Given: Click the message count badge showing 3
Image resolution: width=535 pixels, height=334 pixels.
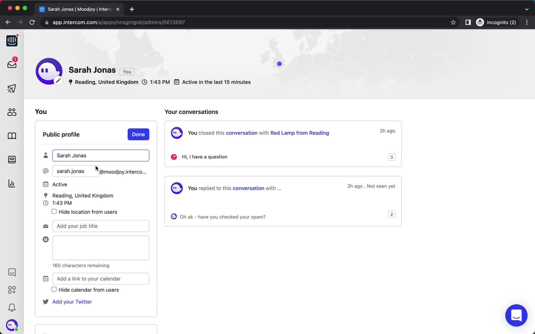Looking at the screenshot, I should pyautogui.click(x=391, y=157).
